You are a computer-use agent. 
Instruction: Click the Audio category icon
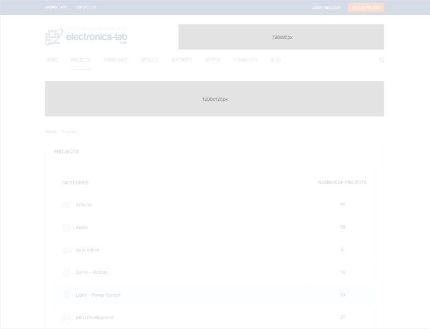click(66, 228)
